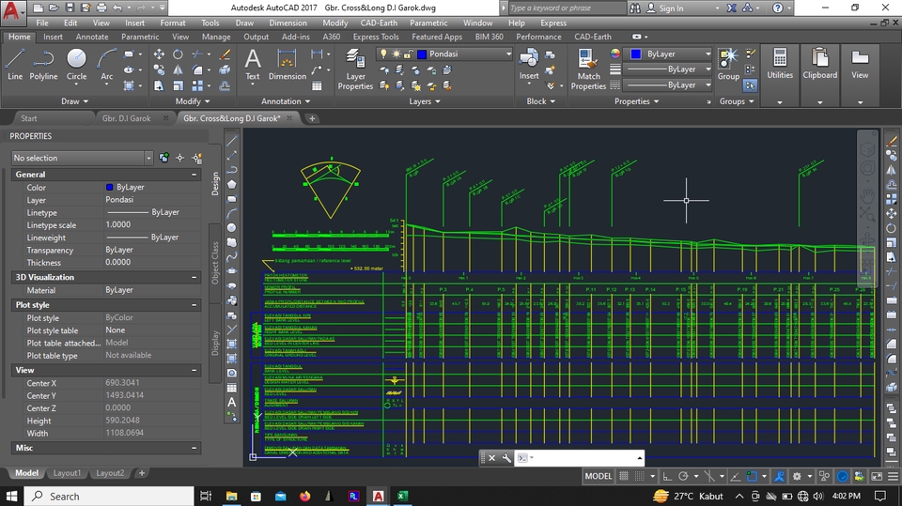Toggle polar tracking in status bar
This screenshot has height=506, width=902.
[683, 476]
